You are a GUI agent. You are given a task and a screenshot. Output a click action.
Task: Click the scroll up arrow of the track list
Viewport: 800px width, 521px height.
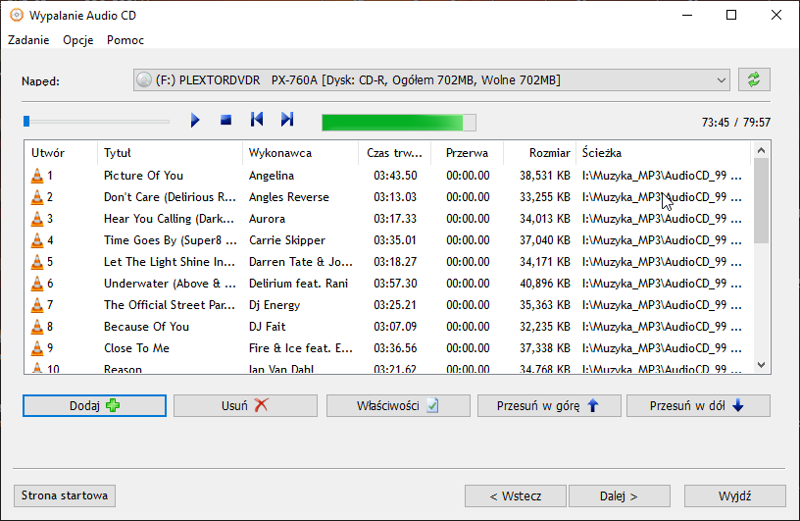coord(761,150)
